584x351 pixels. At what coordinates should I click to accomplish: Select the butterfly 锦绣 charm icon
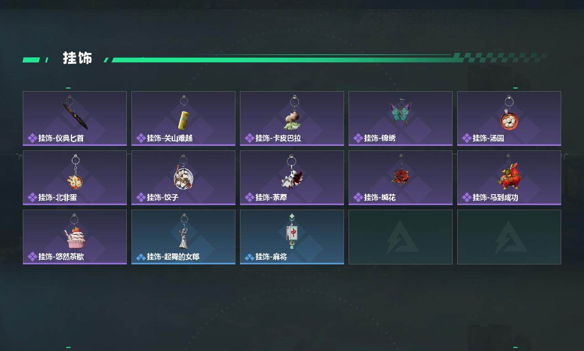(401, 113)
